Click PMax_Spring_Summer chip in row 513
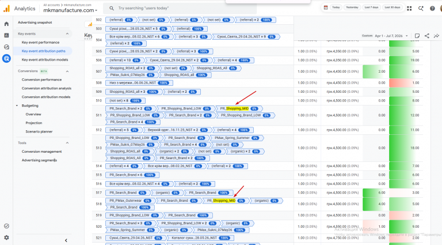 coord(236,138)
